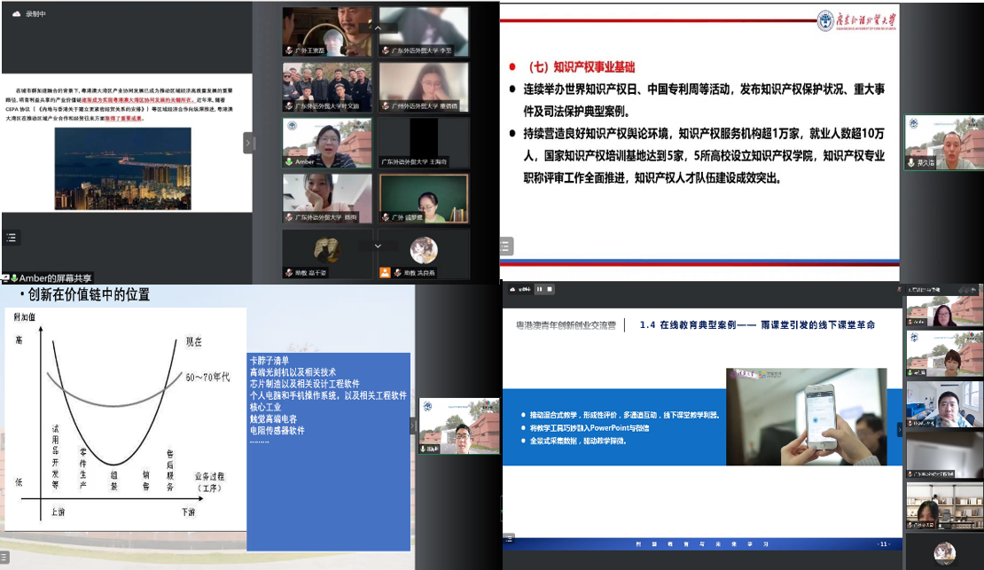Stop the recording in the online education window

(x=551, y=289)
